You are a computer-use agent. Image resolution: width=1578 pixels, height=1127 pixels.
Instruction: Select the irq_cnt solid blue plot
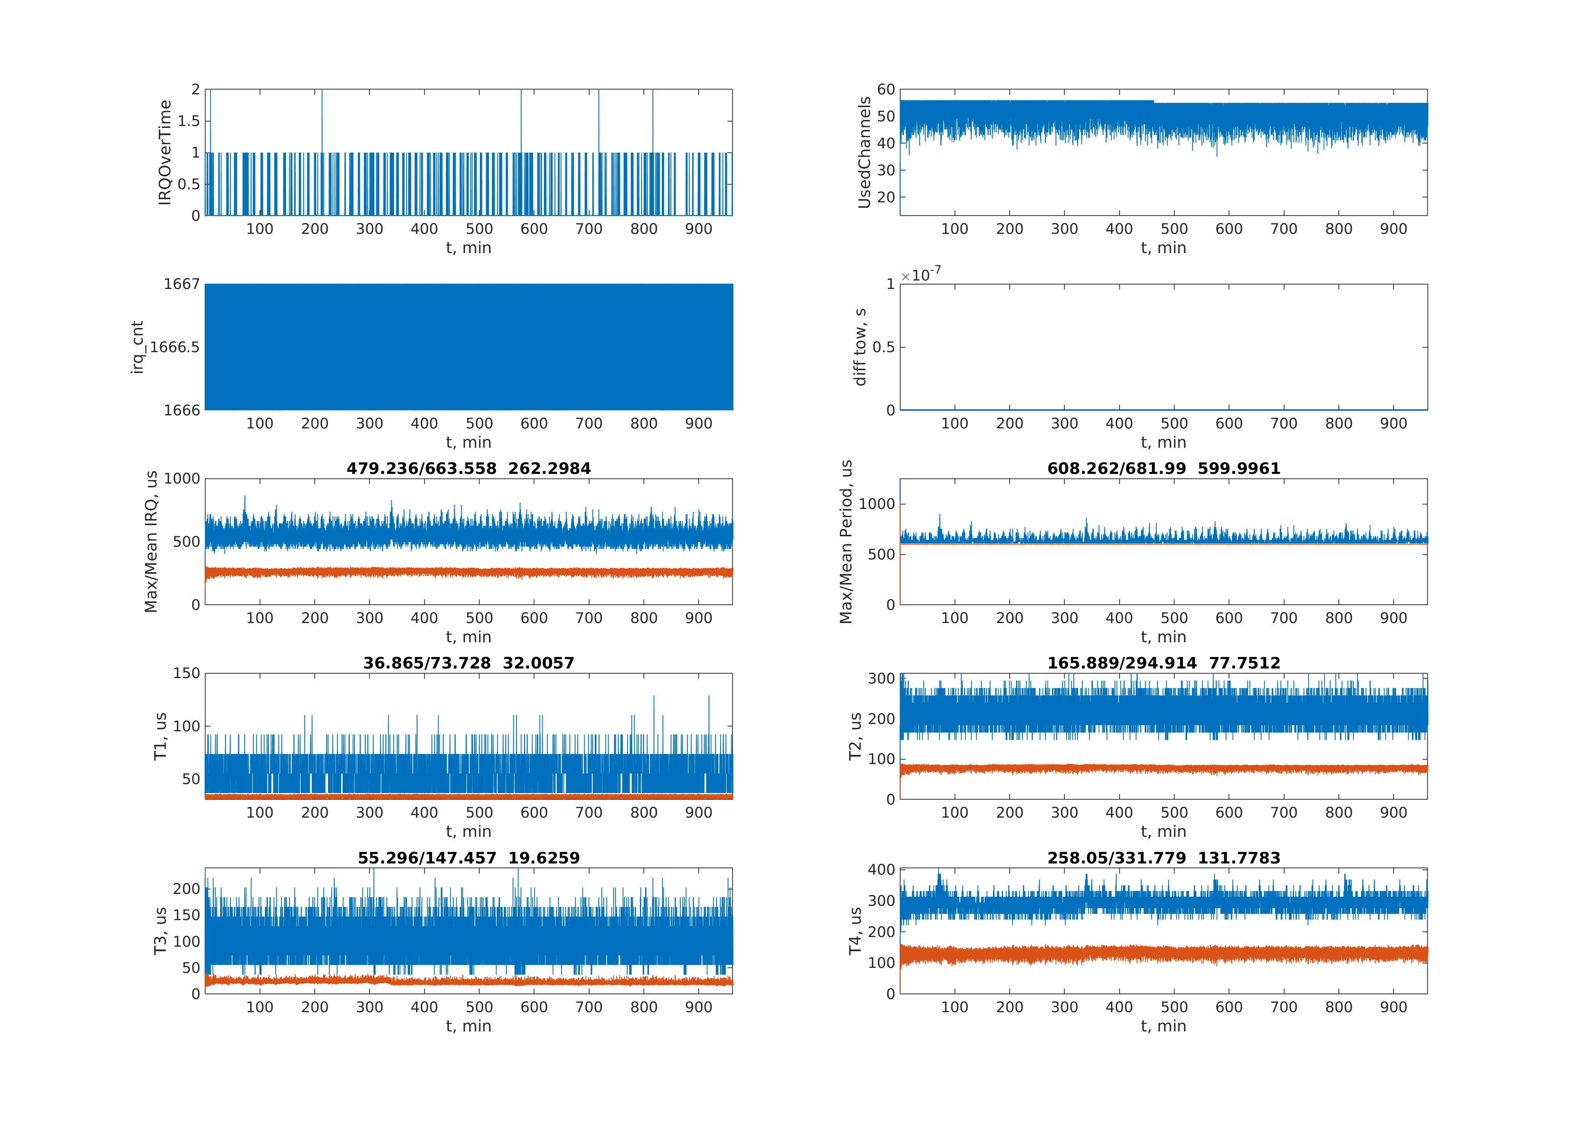(x=469, y=346)
